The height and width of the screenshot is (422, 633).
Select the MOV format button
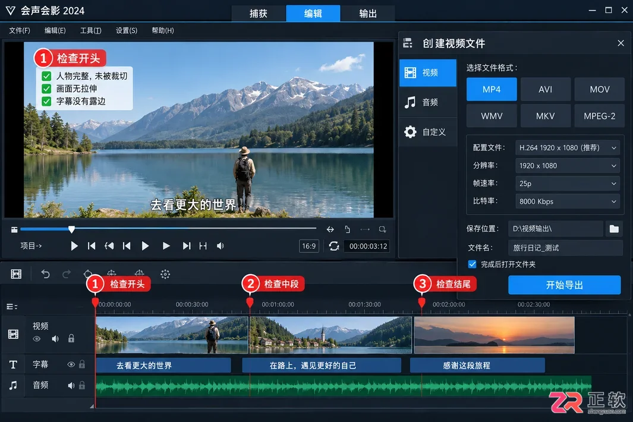[x=600, y=89]
